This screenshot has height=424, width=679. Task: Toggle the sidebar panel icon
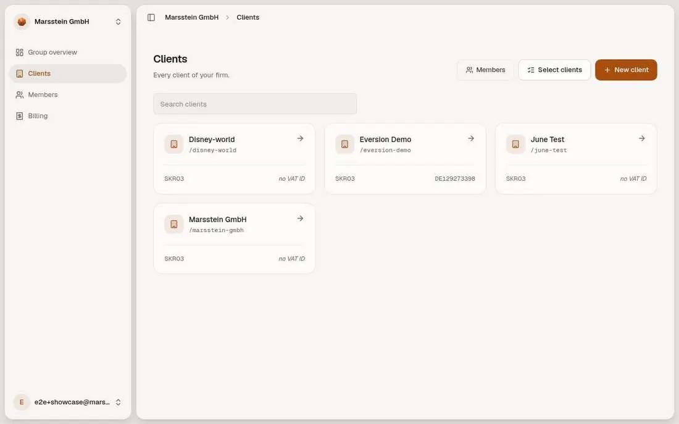151,17
